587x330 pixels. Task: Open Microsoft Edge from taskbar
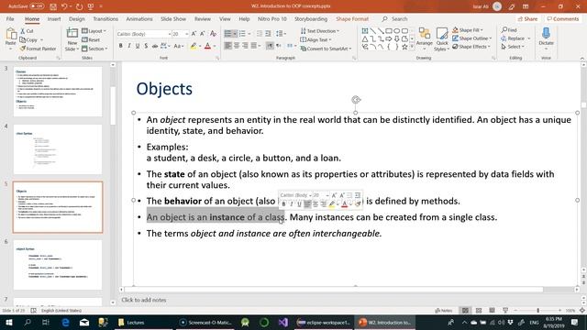[x=65, y=322]
